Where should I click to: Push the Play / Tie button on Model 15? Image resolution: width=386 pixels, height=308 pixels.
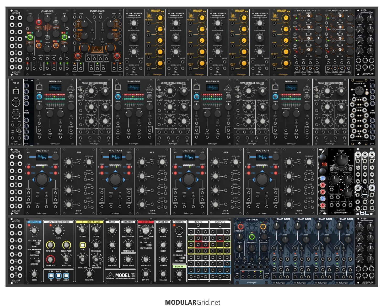click(x=51, y=275)
